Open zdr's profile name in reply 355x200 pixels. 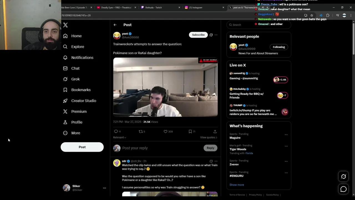click(x=124, y=161)
